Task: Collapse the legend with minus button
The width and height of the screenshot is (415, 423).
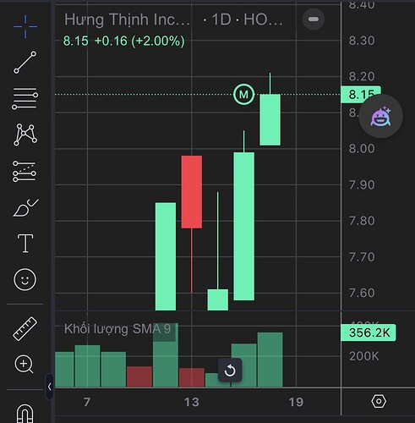Action: click(x=314, y=19)
